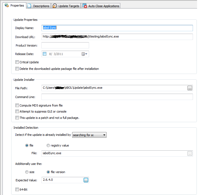The image size is (199, 195).
Task: Expand the 'searching for a:' dropdown
Action: [89, 135]
